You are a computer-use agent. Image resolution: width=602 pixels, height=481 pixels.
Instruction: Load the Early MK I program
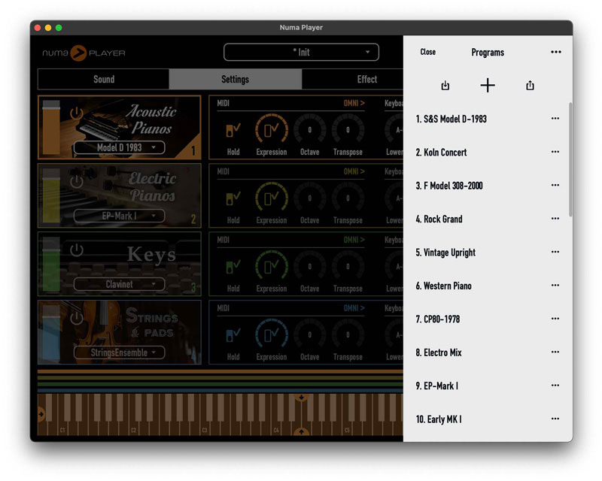pos(439,419)
